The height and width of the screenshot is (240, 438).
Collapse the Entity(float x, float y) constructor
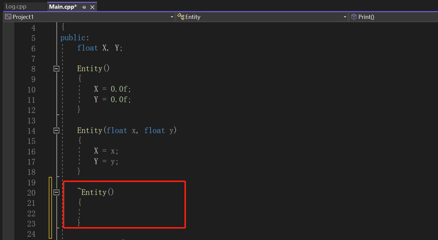click(56, 131)
